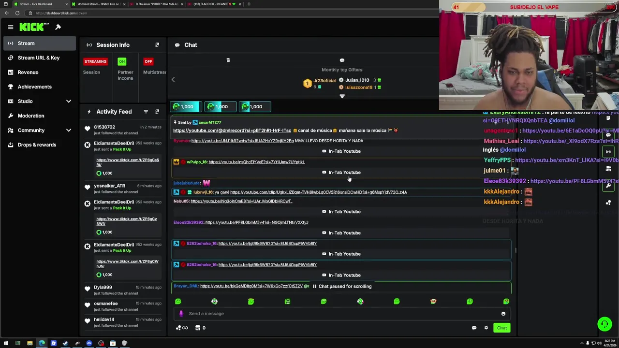This screenshot has height=348, width=619.
Task: Select the first green Kick emote
Action: (178, 301)
